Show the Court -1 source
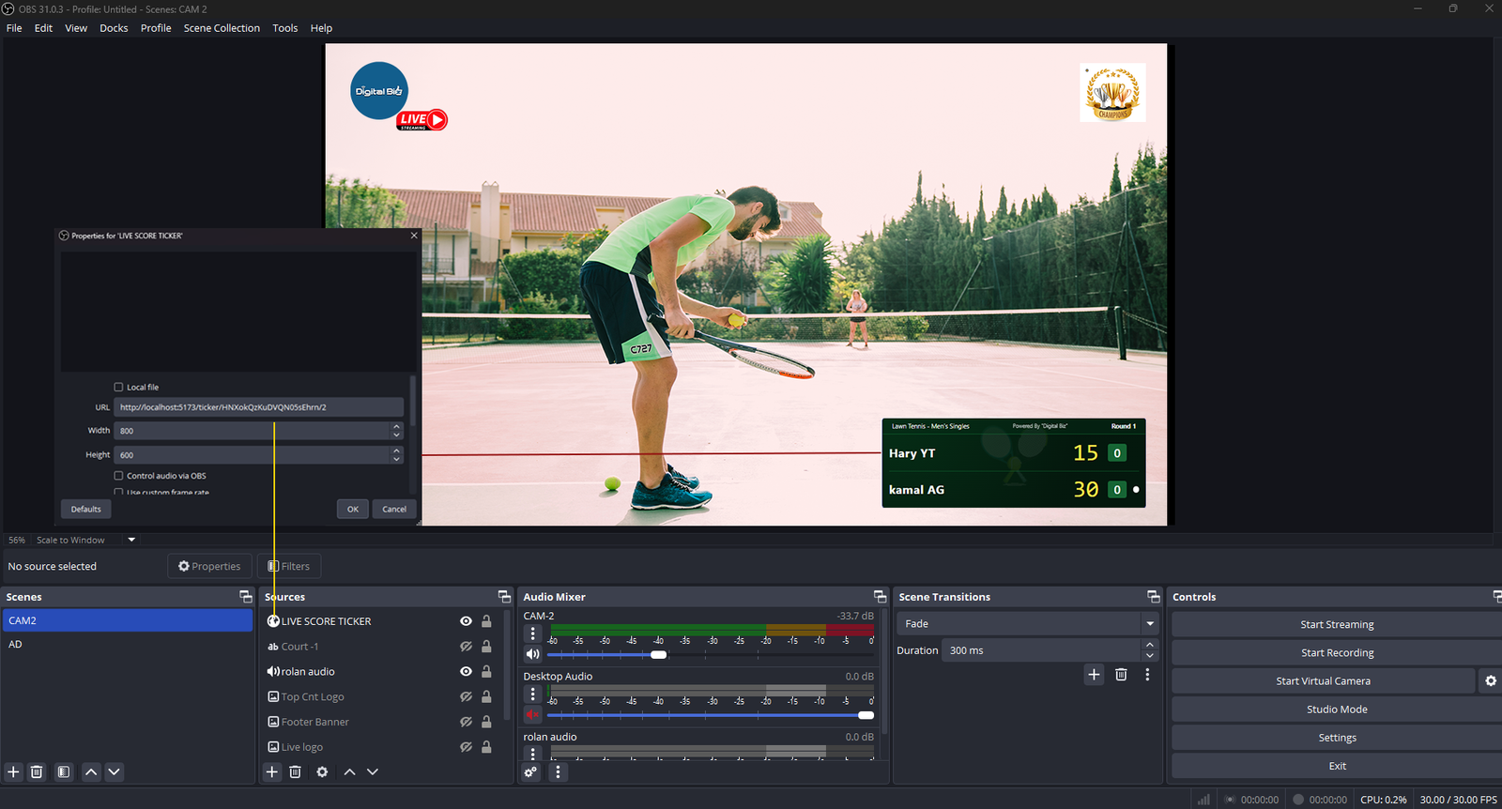Screen dimensions: 1502x809 466,647
